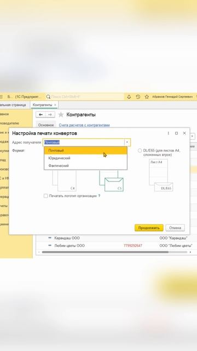Select the Карандаш ООО row name
This screenshot has height=351, width=197.
(x=67, y=238)
